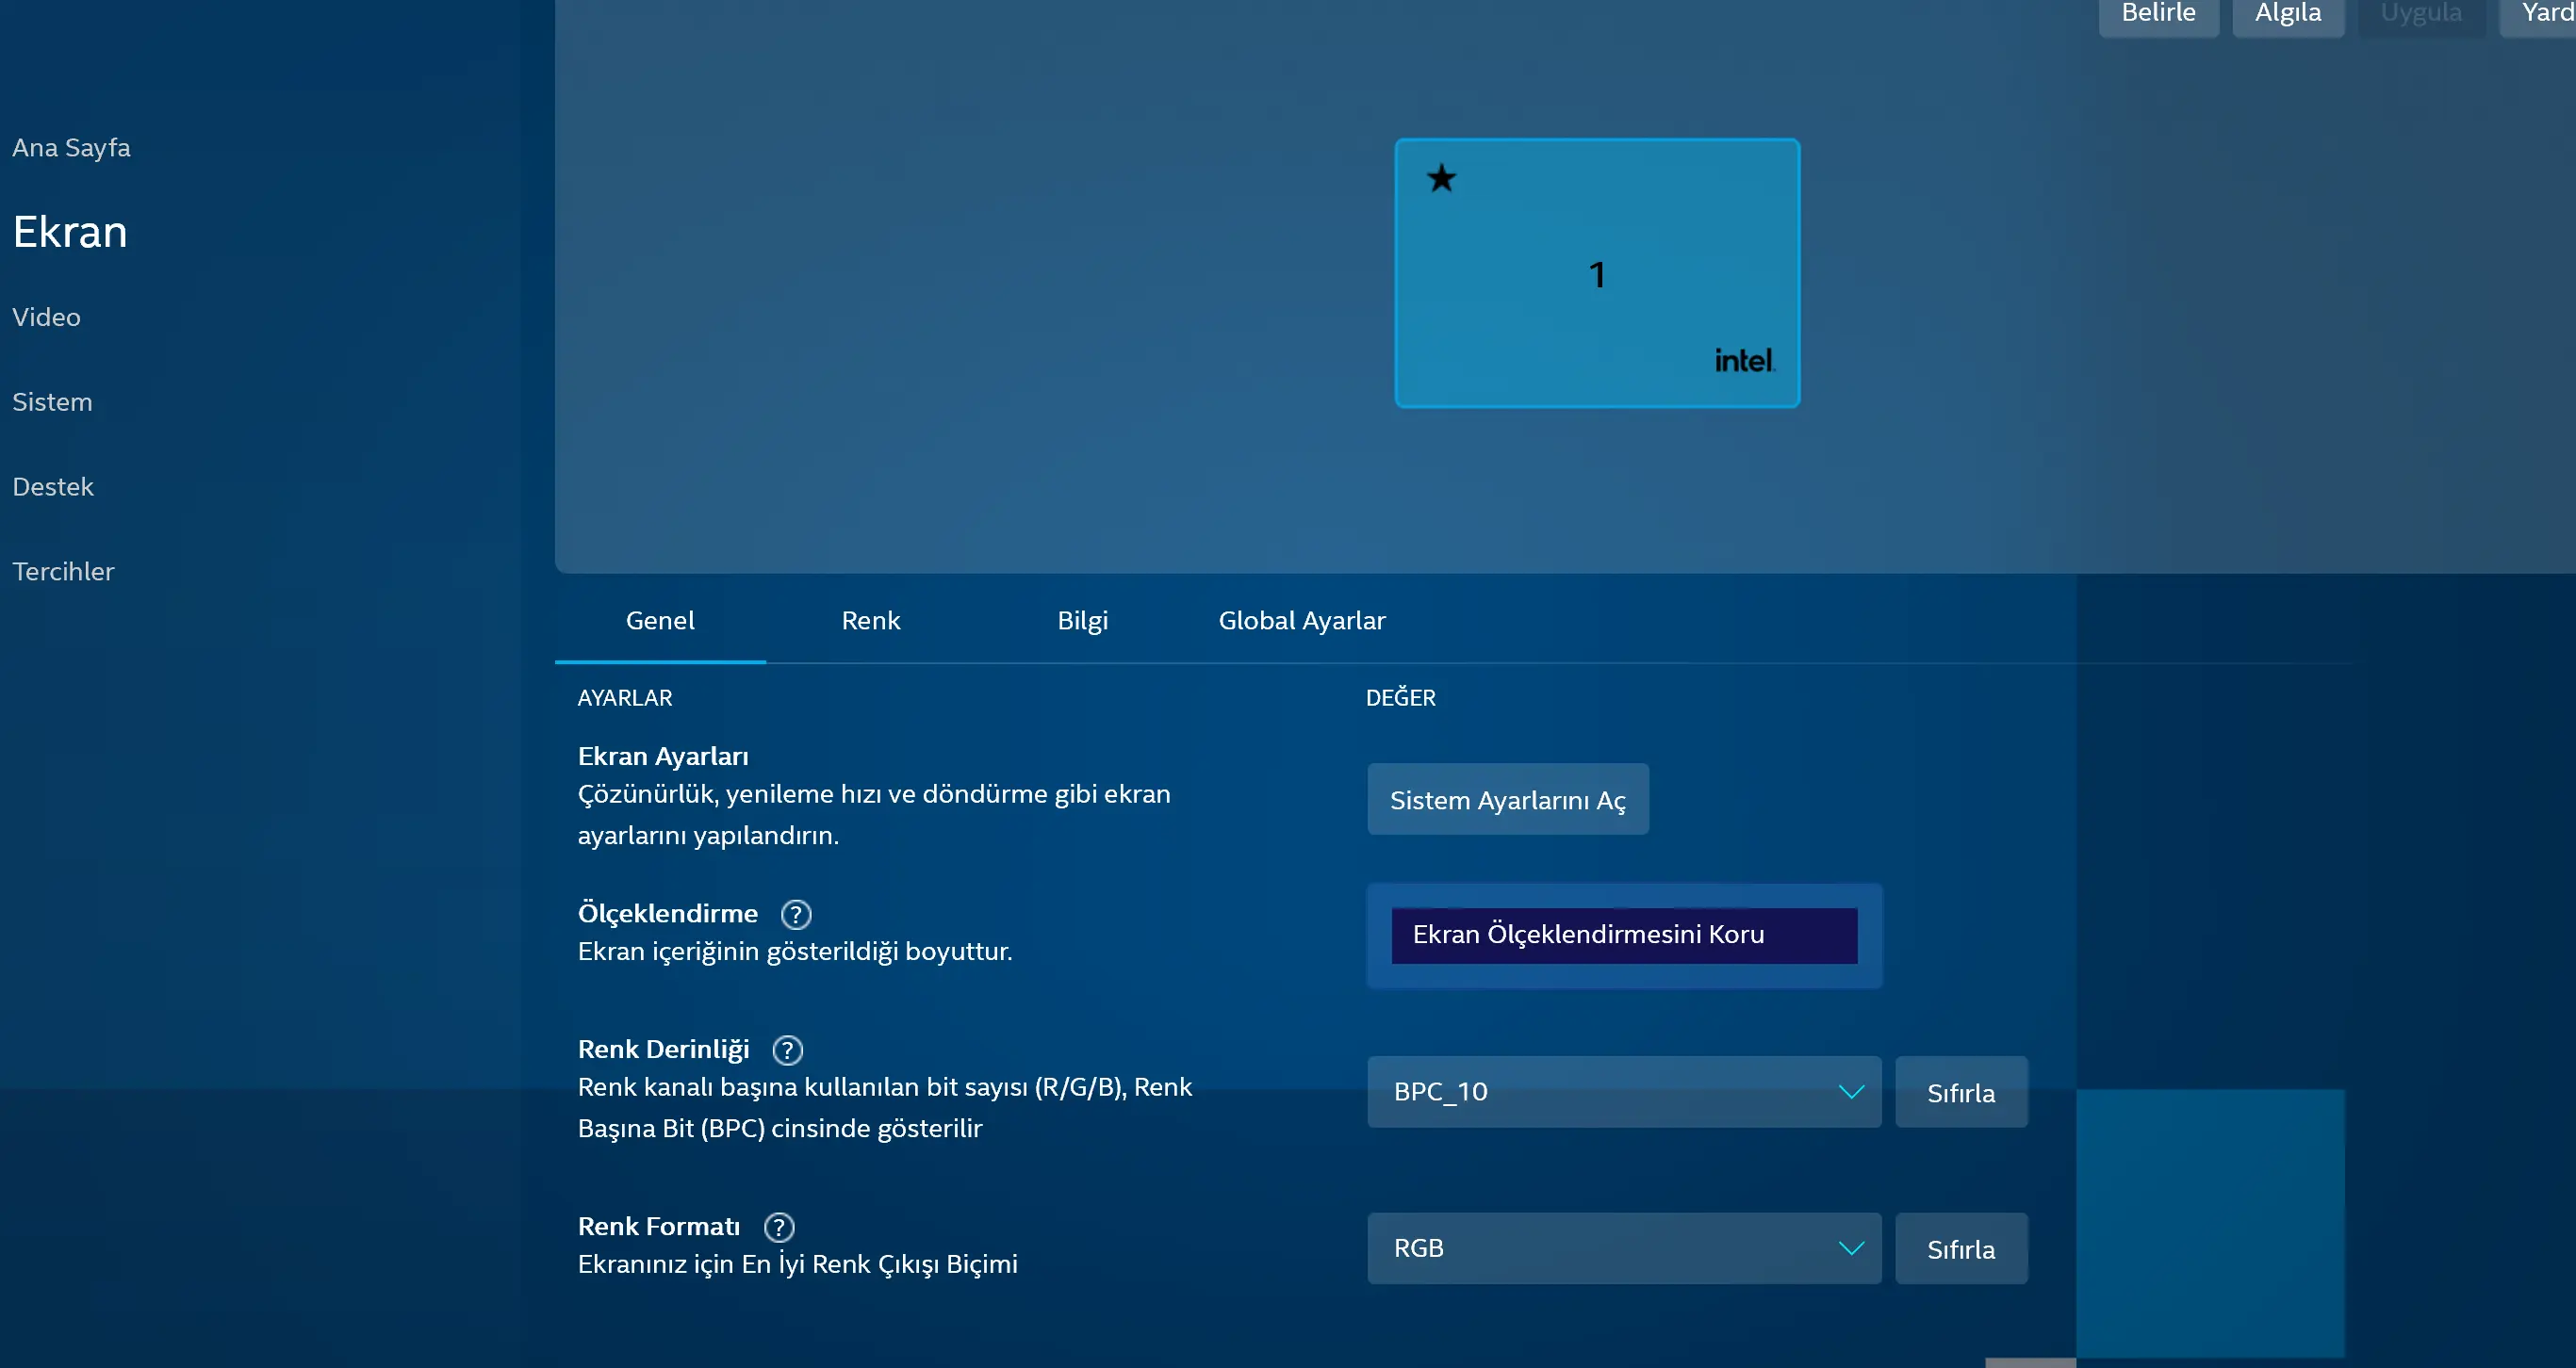
Task: Switch to the Renk tab
Action: coord(871,621)
